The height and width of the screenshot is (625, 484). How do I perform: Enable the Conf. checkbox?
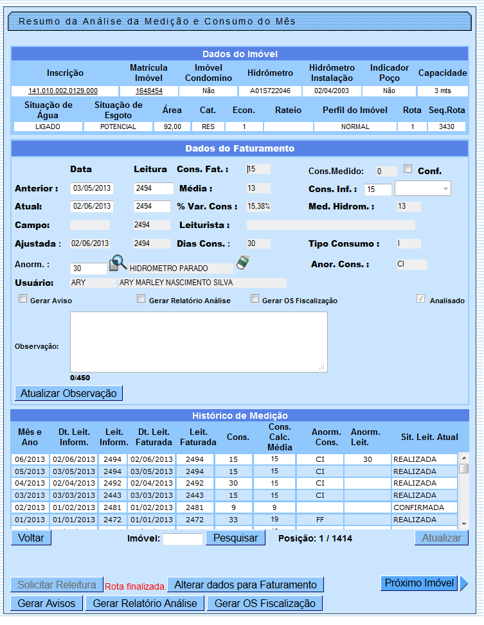[408, 169]
